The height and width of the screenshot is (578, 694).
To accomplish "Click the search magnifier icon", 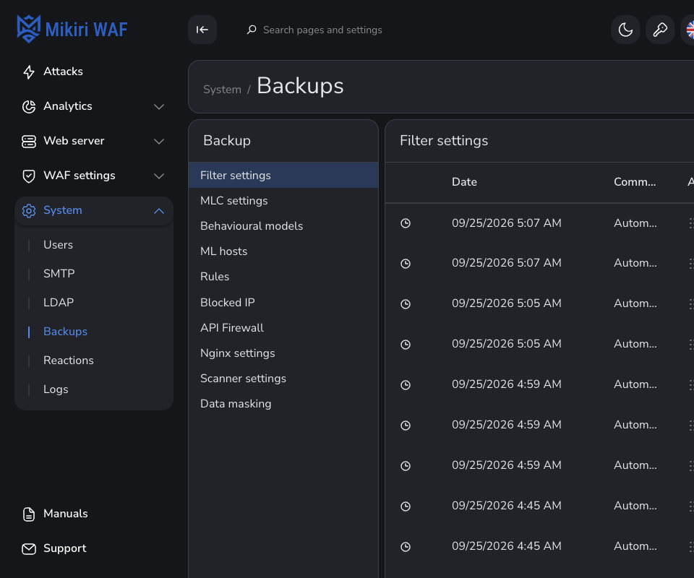I will (252, 30).
